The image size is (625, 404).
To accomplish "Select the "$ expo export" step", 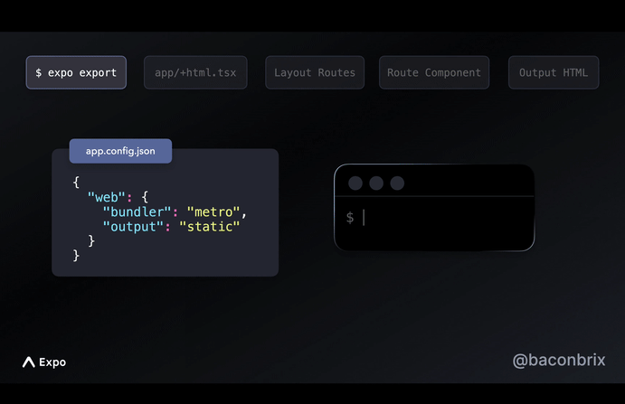I will [76, 72].
